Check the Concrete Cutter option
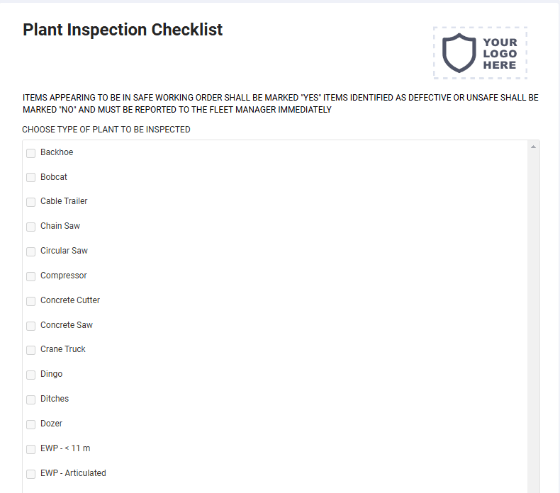Image resolution: width=560 pixels, height=493 pixels. [31, 301]
